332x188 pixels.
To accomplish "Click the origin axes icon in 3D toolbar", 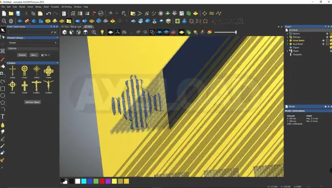I will point(118,32).
